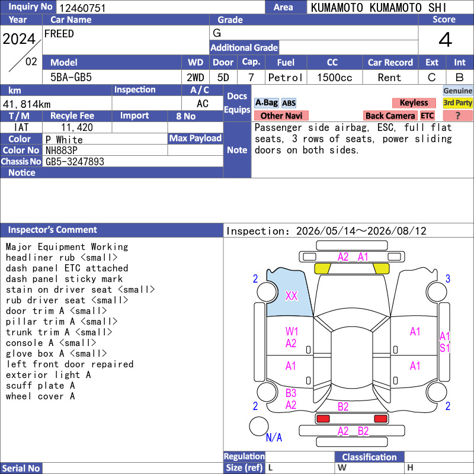Click the Rent car record value
Viewport: 474px width, 474px height.
click(389, 78)
